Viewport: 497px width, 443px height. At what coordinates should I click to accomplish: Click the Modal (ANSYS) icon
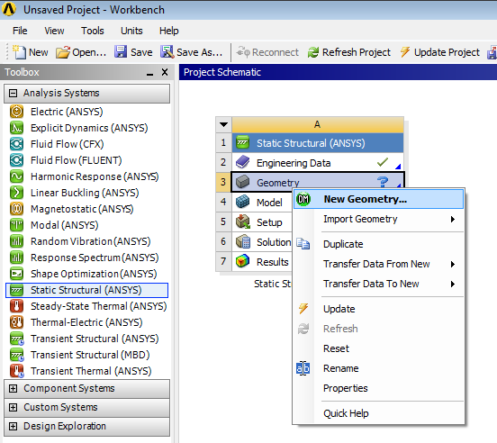16,225
